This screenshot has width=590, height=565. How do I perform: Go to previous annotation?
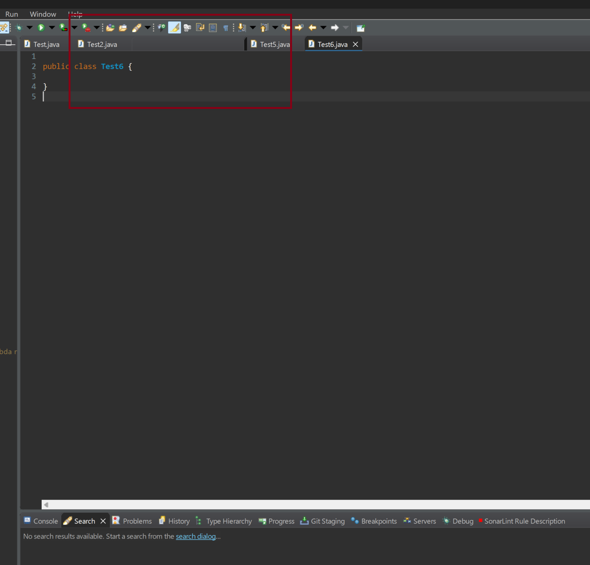click(x=264, y=28)
